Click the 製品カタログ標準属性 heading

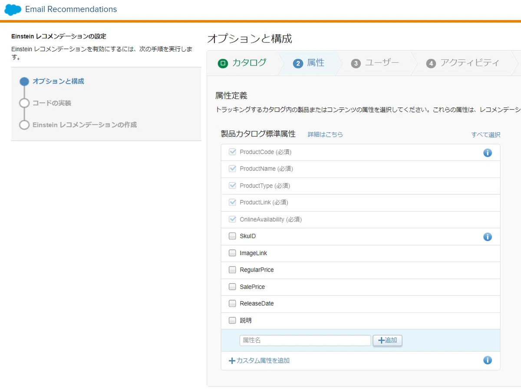(258, 134)
